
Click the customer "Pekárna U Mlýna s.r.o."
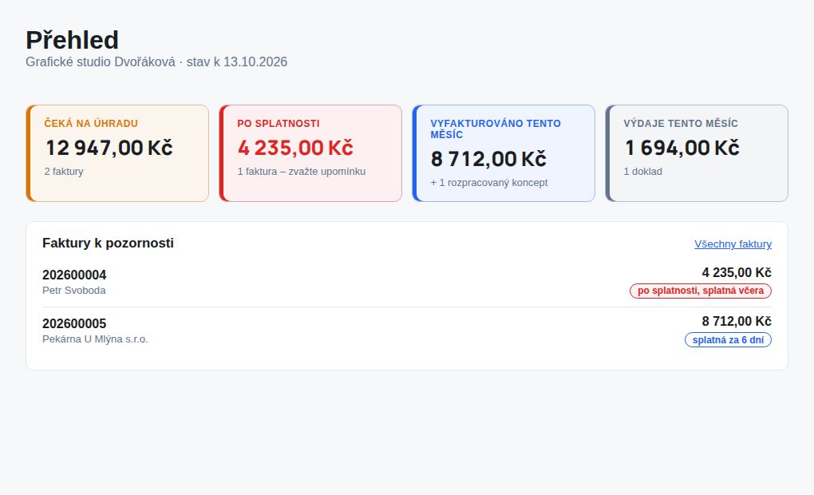point(95,339)
